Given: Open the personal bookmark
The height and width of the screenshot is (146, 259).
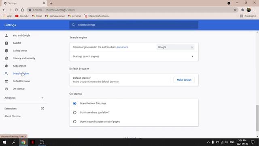Looking at the screenshot, I should point(74,16).
